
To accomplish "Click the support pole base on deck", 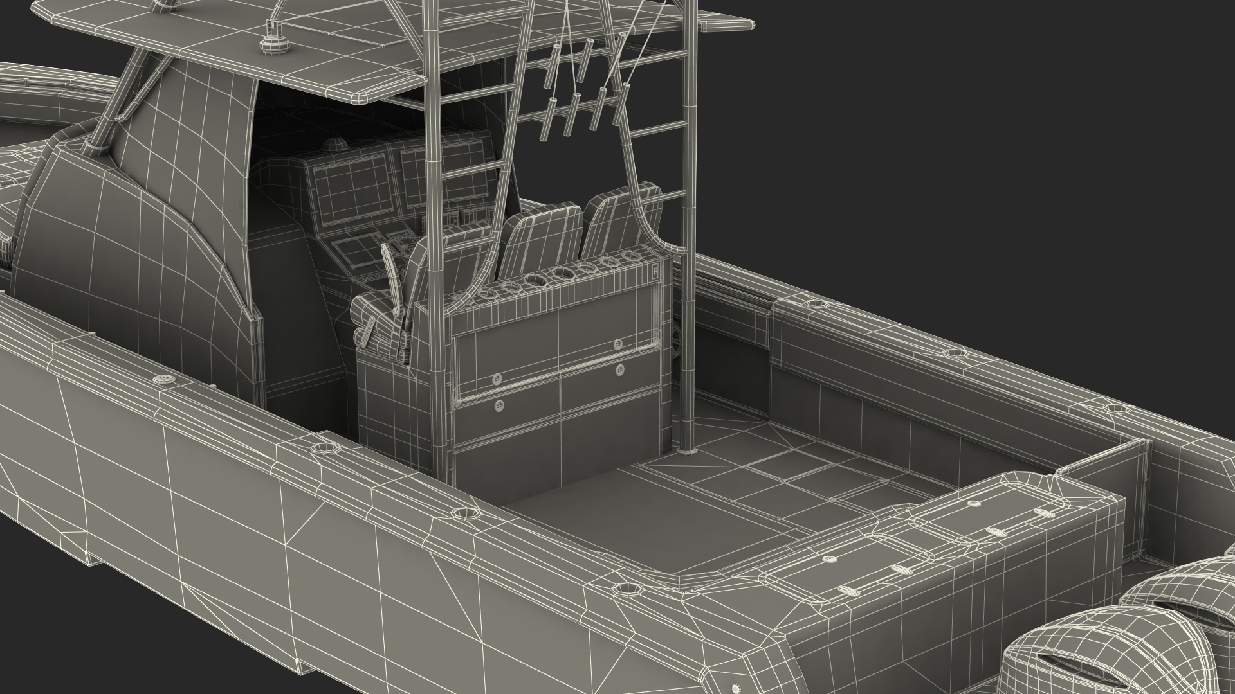I will coord(687,450).
